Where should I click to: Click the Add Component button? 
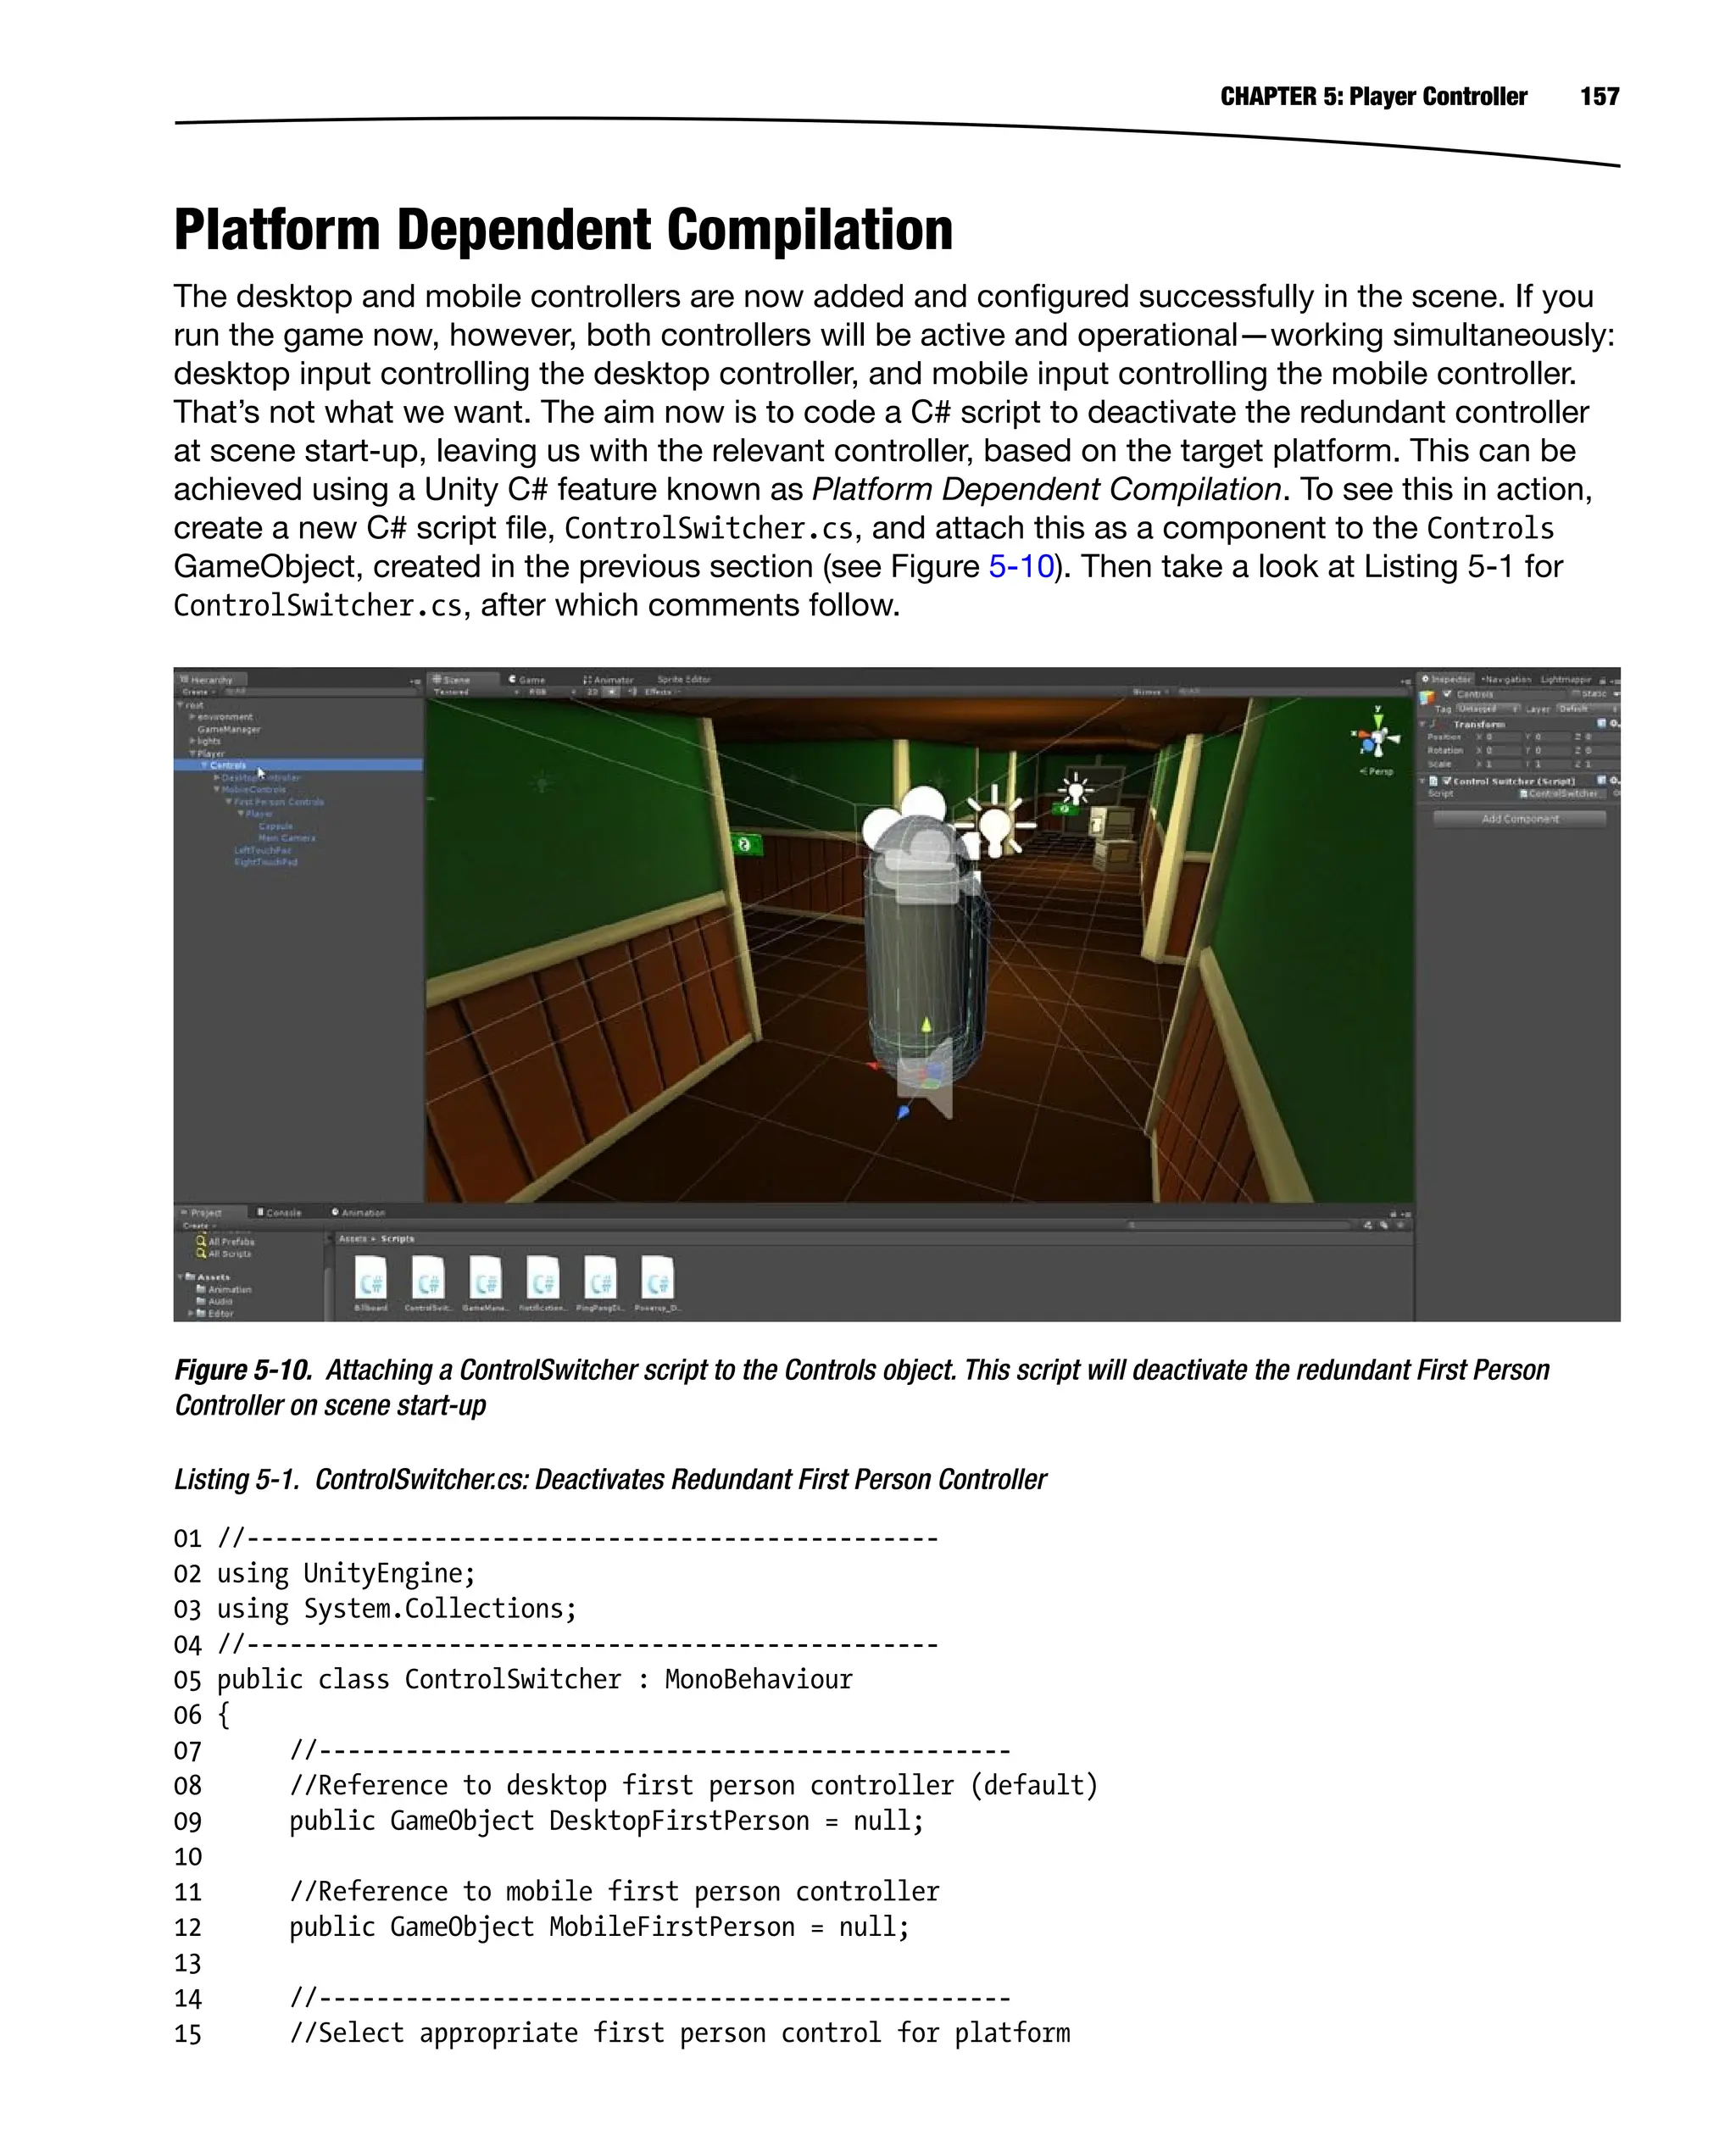click(1520, 819)
